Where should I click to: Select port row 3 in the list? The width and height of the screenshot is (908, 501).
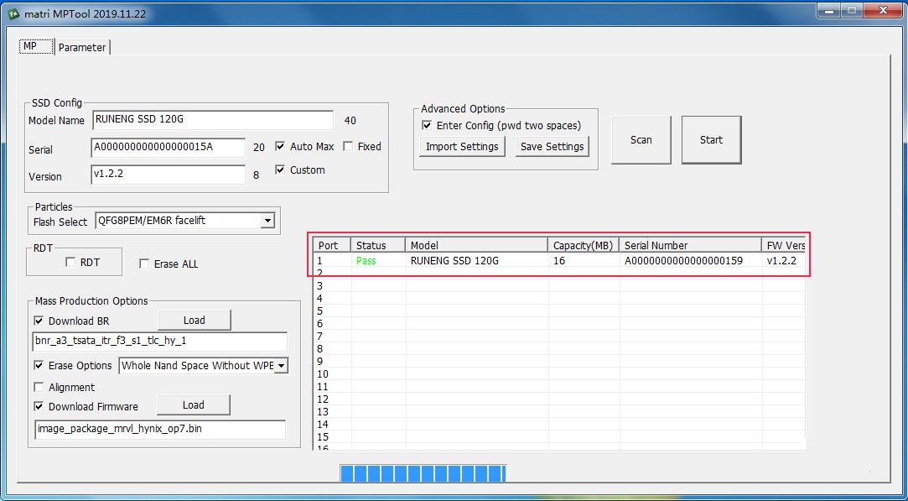pyautogui.click(x=559, y=286)
